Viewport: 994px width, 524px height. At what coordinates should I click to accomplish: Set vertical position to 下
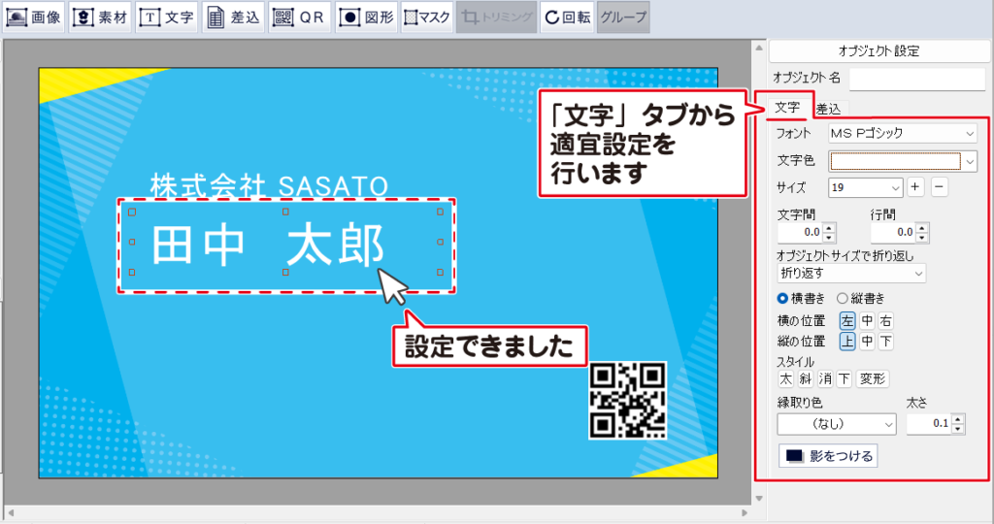(885, 342)
